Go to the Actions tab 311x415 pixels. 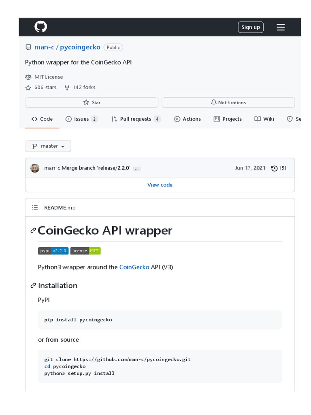tap(187, 119)
